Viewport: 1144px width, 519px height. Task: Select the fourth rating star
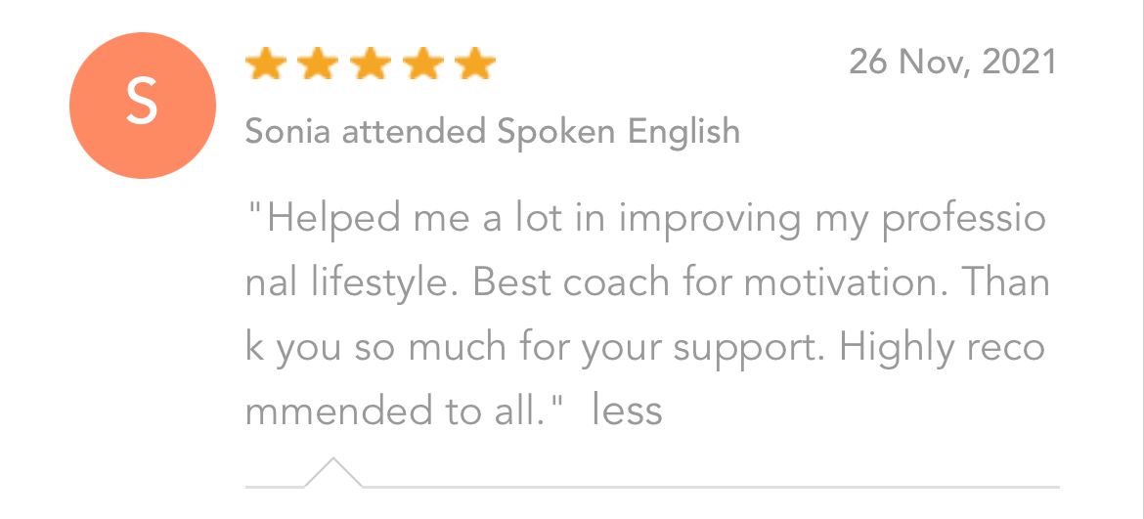tap(422, 65)
